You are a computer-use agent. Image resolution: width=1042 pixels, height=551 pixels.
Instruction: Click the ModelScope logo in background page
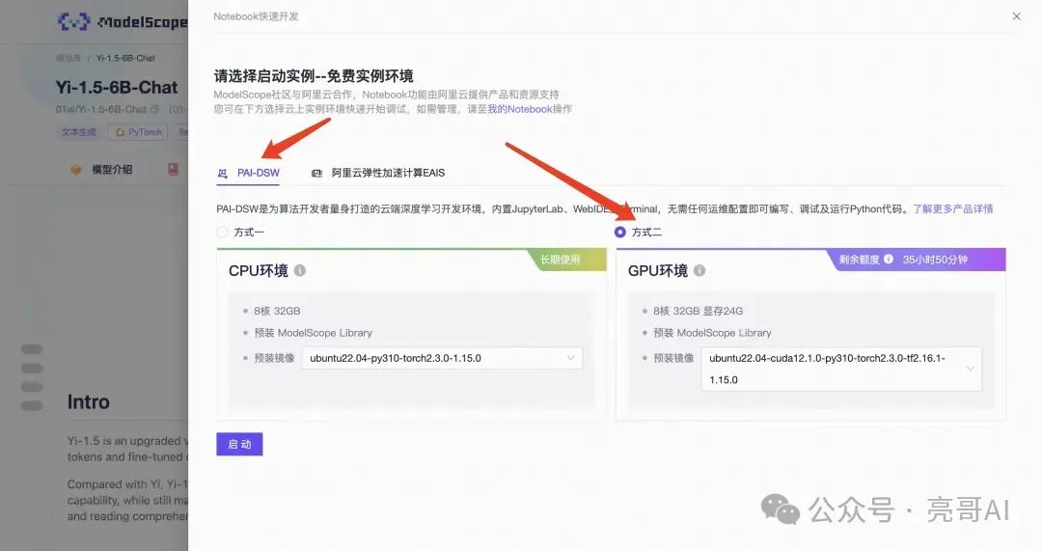[x=123, y=22]
